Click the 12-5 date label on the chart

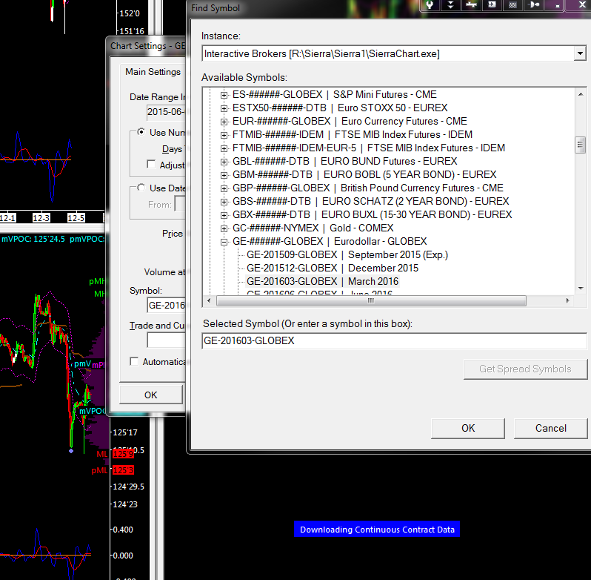coord(76,218)
